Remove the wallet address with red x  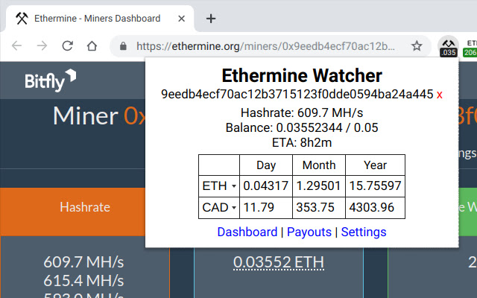439,95
